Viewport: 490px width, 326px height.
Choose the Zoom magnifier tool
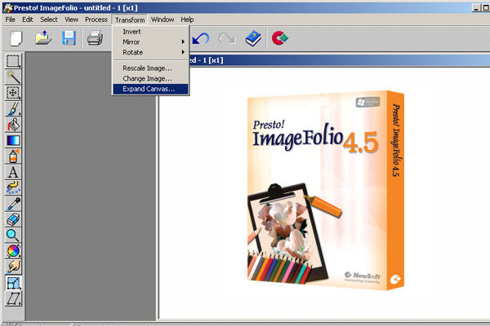click(13, 236)
